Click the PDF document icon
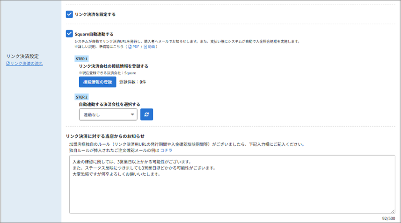This screenshot has height=223, width=401. [130, 47]
